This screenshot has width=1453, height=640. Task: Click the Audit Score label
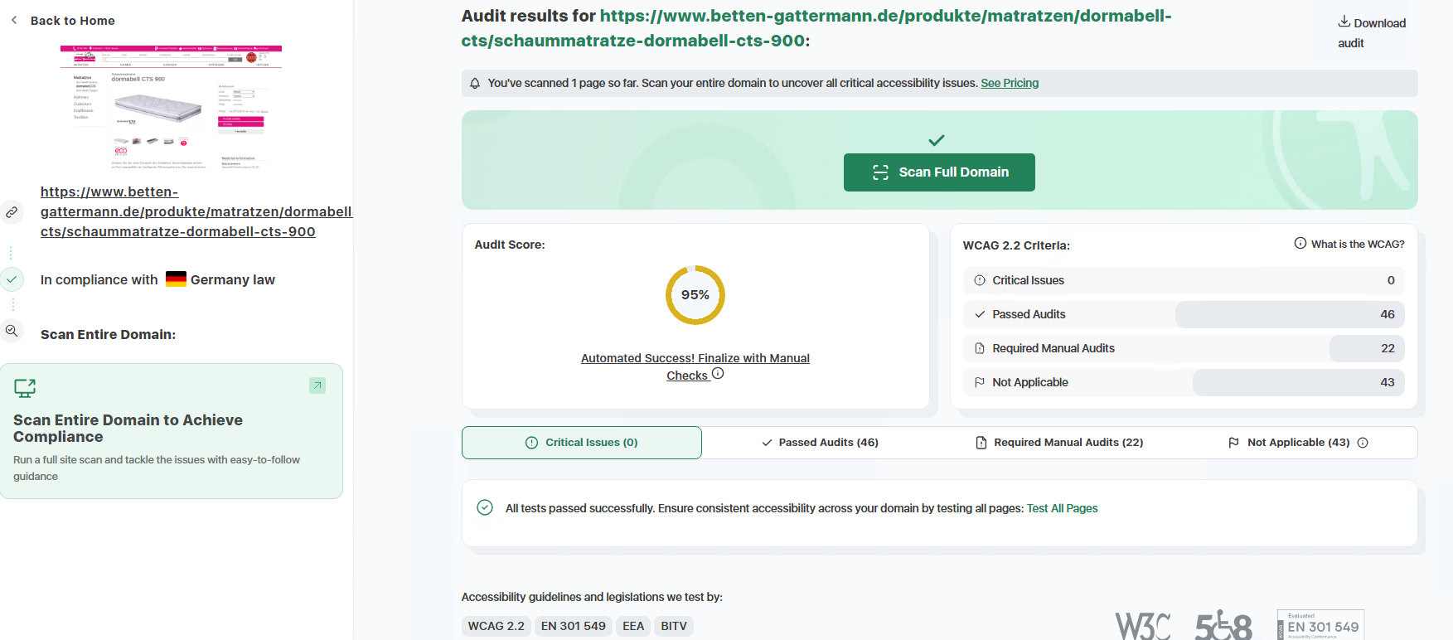(x=510, y=245)
